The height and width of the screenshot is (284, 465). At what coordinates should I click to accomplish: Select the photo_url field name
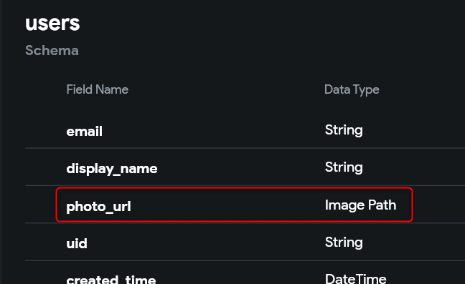click(x=98, y=207)
